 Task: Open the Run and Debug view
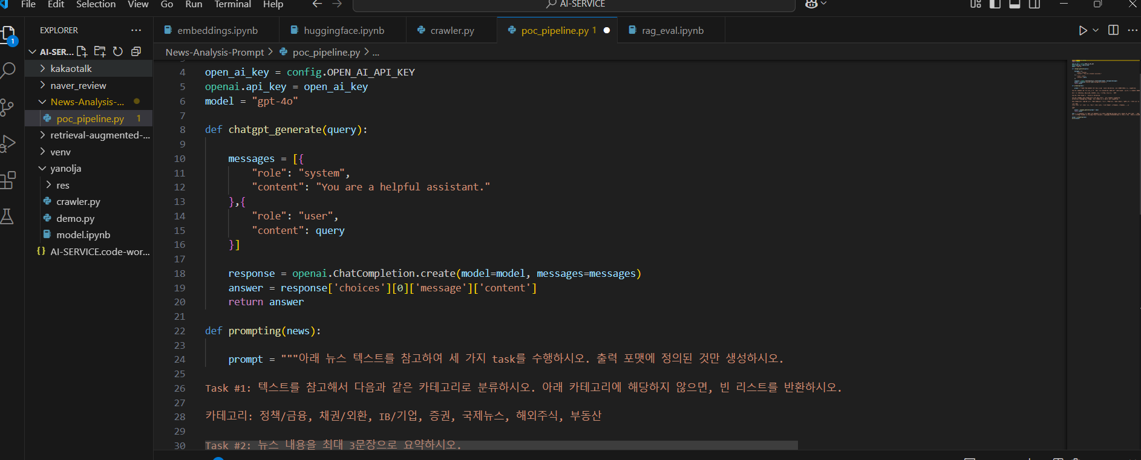pos(8,144)
